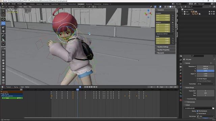Image resolution: width=216 pixels, height=121 pixels.
Task: Click the new scene icon
Action: pos(190,4)
